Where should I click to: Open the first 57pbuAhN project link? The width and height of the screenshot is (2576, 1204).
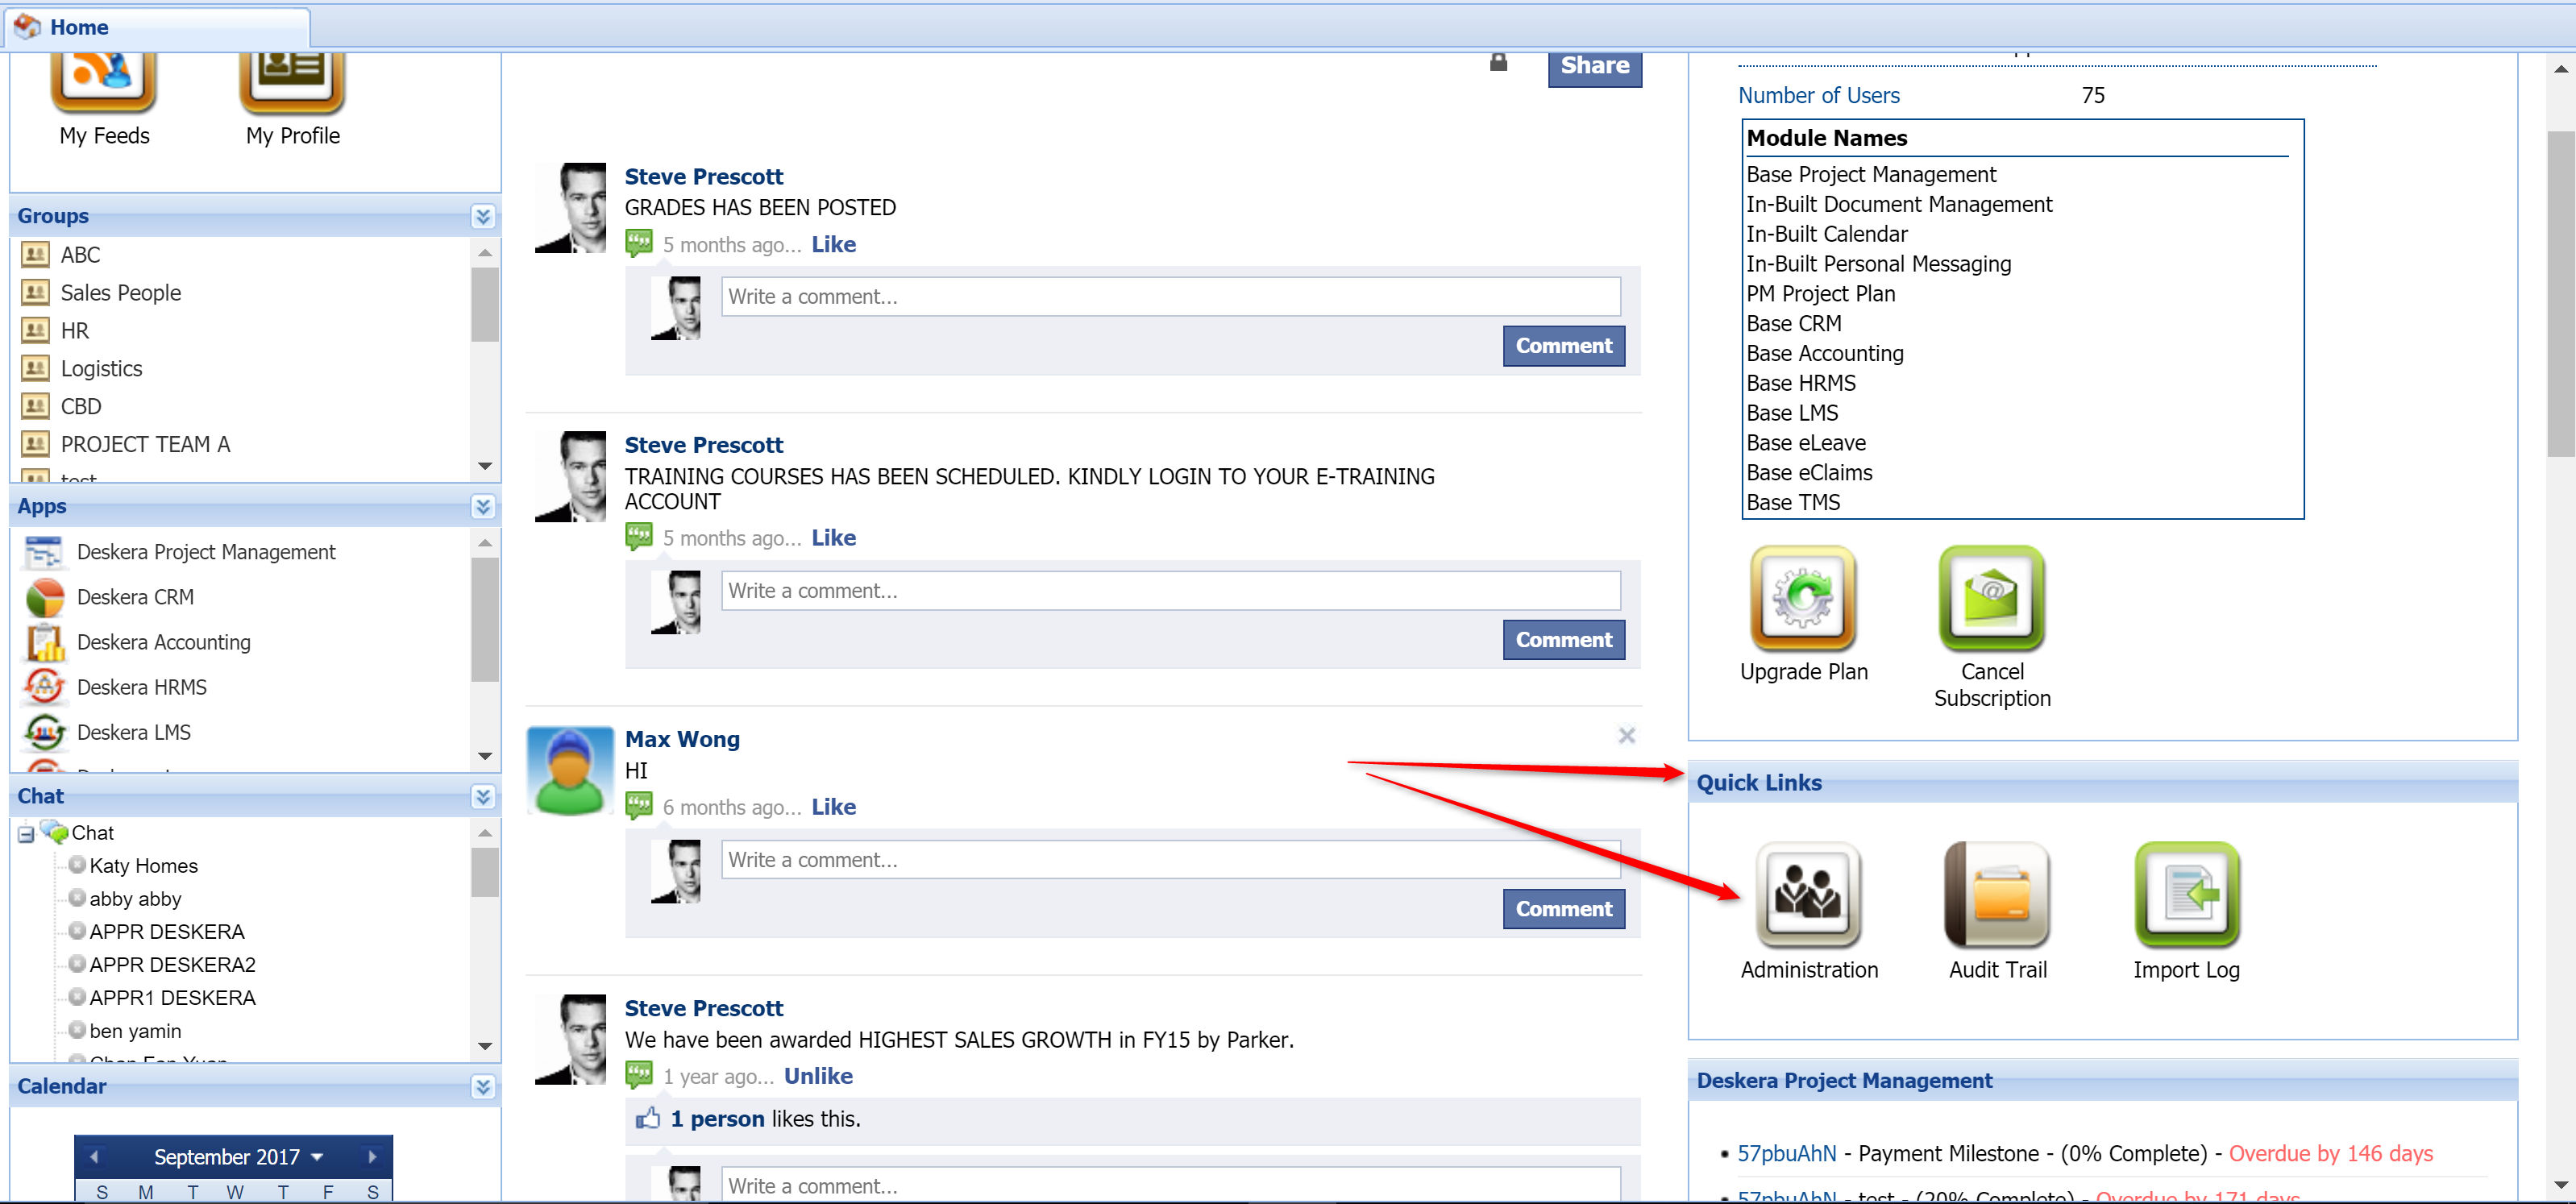(x=1786, y=1153)
